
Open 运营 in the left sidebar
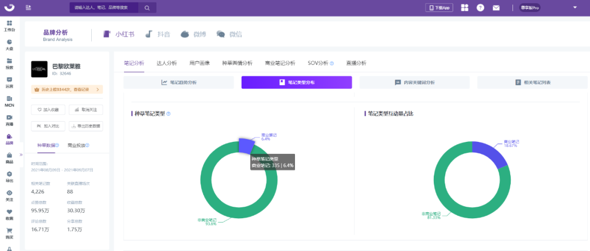pos(9,82)
